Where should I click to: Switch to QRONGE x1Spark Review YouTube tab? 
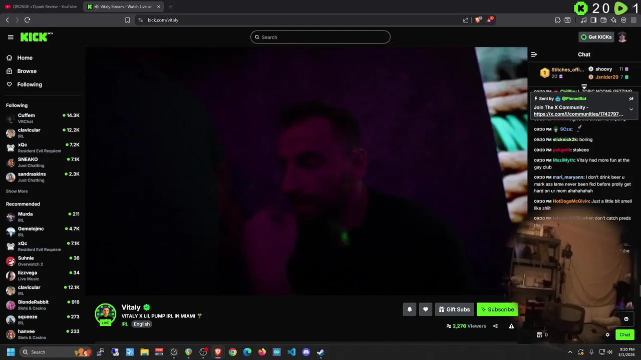[42, 6]
